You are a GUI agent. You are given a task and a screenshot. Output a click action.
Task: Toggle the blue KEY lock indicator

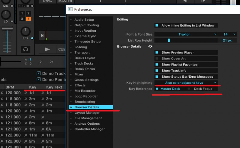click(x=32, y=38)
